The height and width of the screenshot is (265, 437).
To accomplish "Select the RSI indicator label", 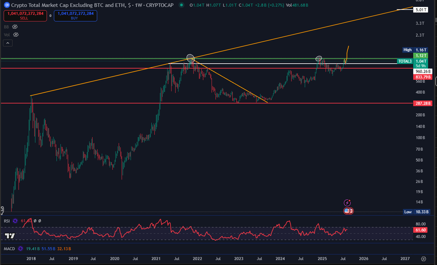I will [7, 221].
